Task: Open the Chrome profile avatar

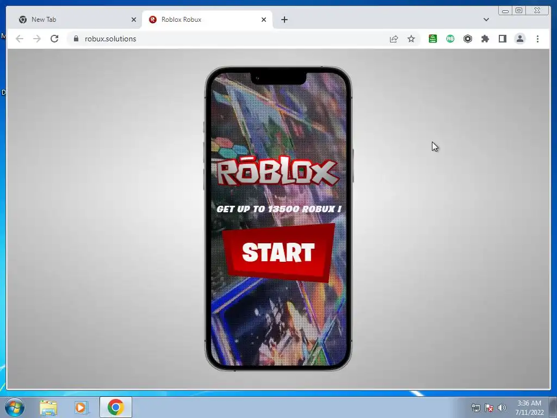Action: 519,39
